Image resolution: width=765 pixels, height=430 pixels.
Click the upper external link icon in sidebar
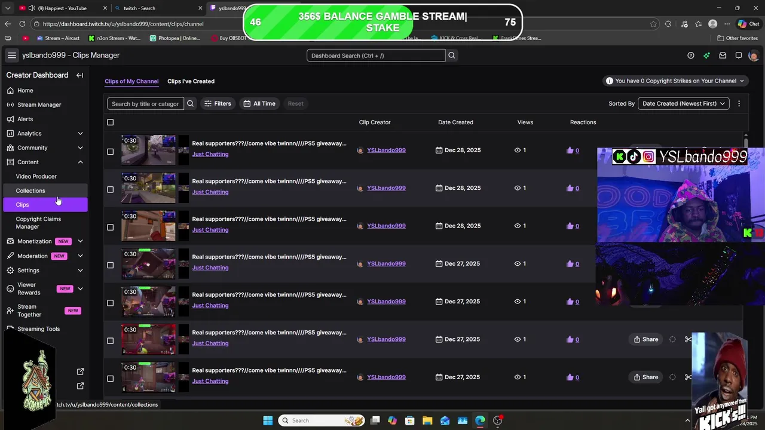coord(81,371)
